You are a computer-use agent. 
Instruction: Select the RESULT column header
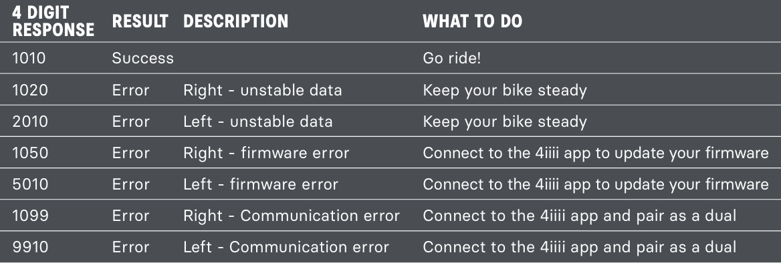tap(140, 21)
